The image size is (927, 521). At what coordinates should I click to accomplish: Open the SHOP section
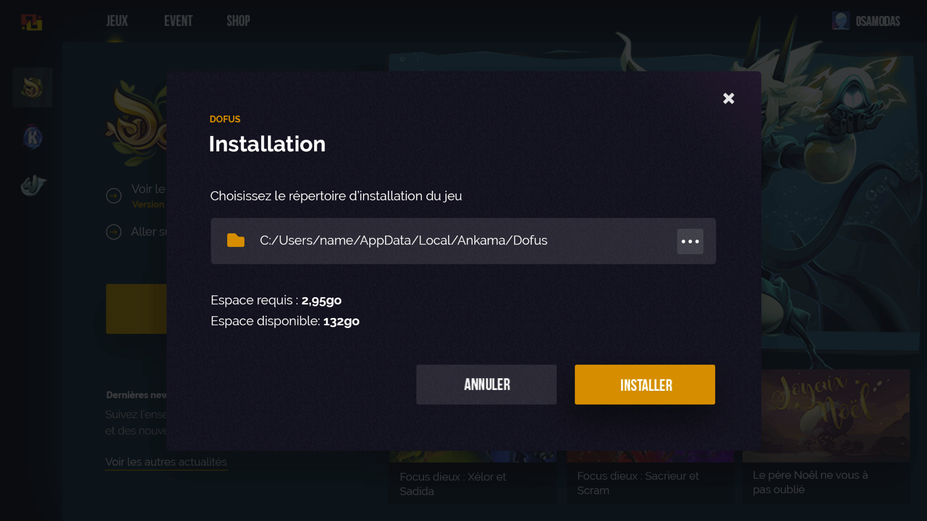click(238, 21)
